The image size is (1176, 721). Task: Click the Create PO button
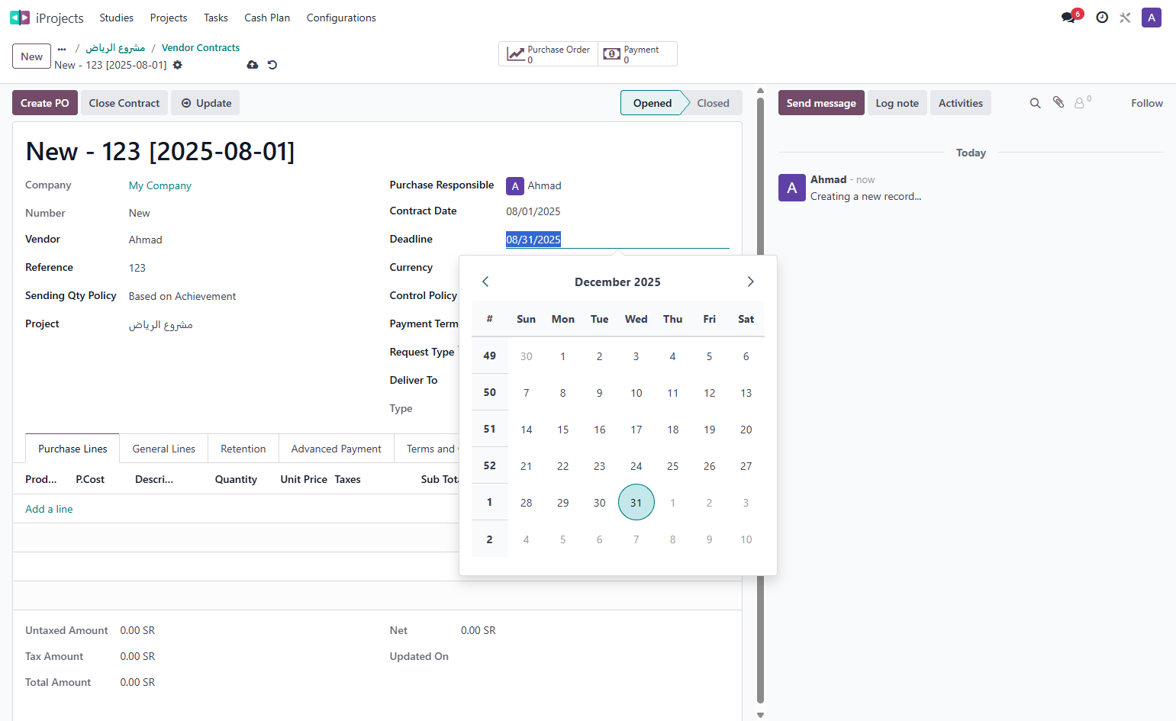(45, 103)
